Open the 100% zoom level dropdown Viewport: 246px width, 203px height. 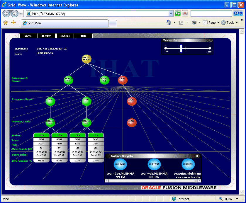pos(237,199)
